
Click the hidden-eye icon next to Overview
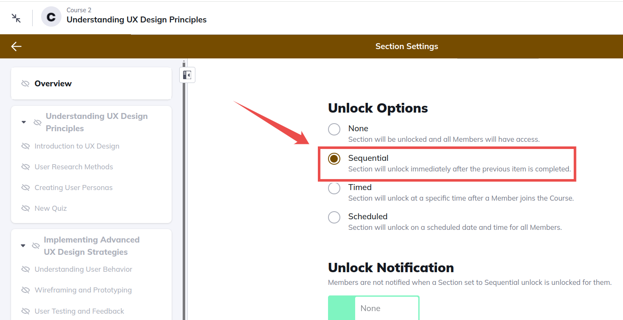pyautogui.click(x=25, y=83)
